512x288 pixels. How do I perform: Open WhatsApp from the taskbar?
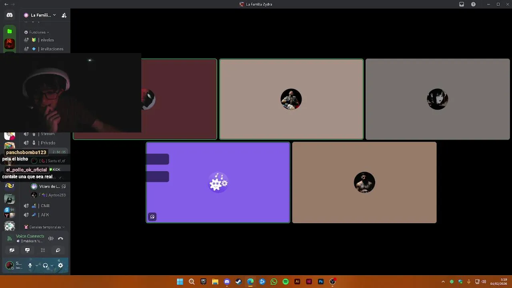[x=274, y=282]
